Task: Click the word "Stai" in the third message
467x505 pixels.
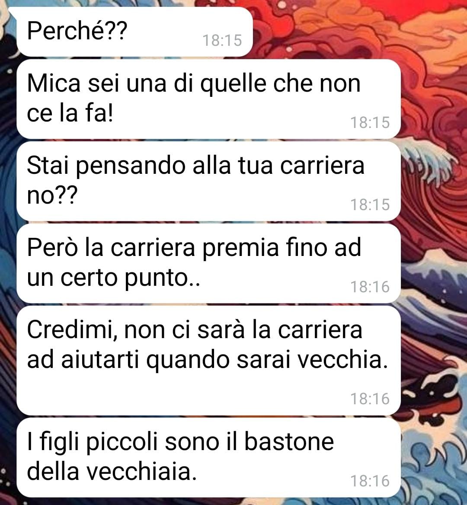Action: 48,166
